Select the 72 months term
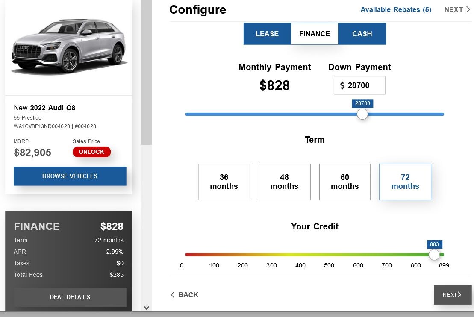This screenshot has width=474, height=317. 405,182
